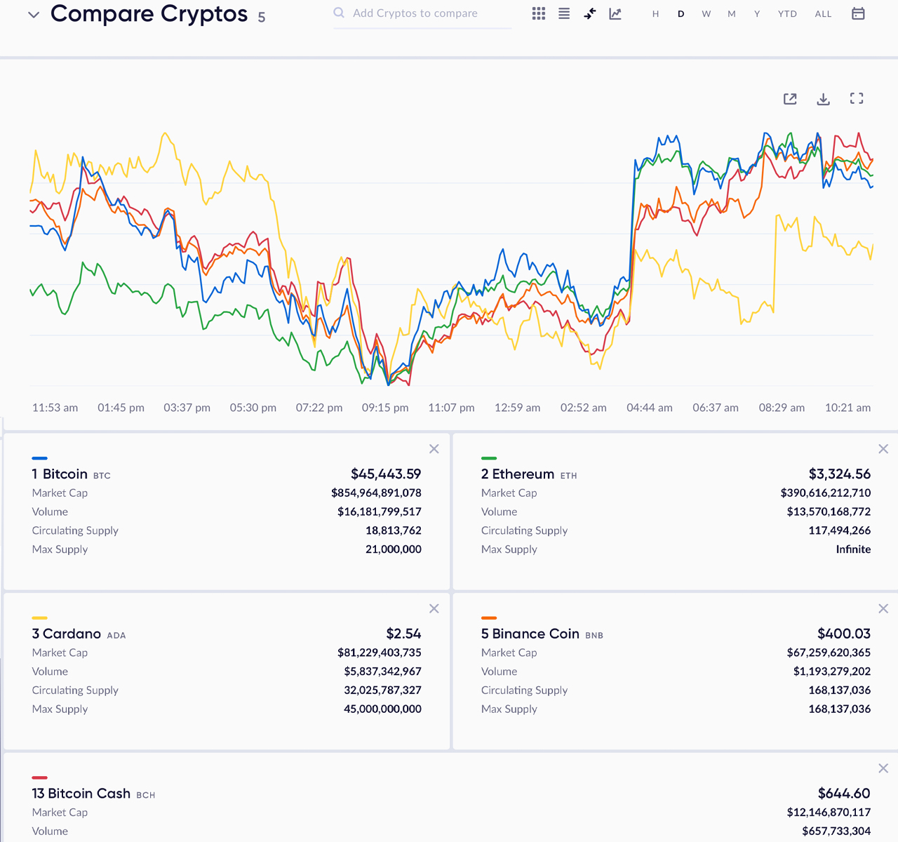Screen dimensions: 898x842
Task: Remove the Binance Coin card
Action: coord(883,608)
